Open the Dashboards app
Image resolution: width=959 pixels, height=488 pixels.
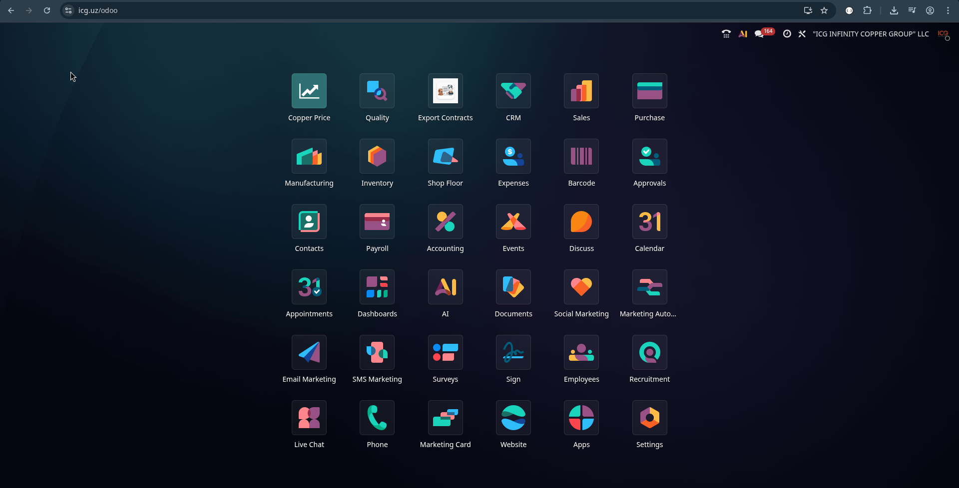click(x=377, y=287)
